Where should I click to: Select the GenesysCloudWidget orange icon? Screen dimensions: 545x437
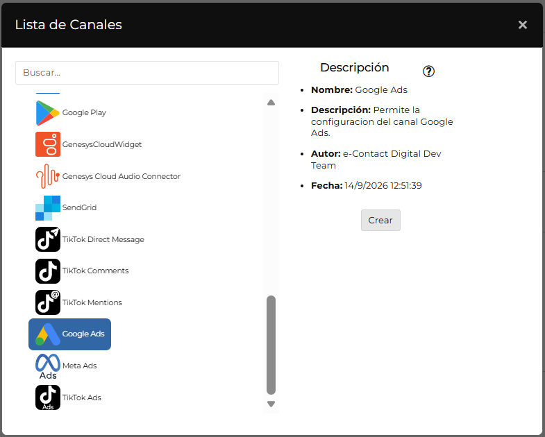[48, 144]
